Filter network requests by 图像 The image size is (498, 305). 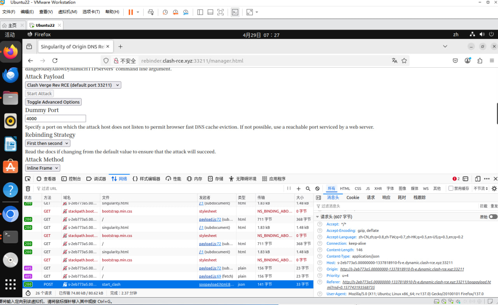click(402, 189)
